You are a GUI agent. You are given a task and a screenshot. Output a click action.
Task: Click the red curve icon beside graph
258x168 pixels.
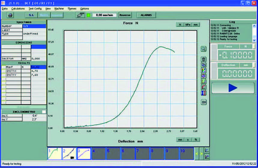point(203,87)
